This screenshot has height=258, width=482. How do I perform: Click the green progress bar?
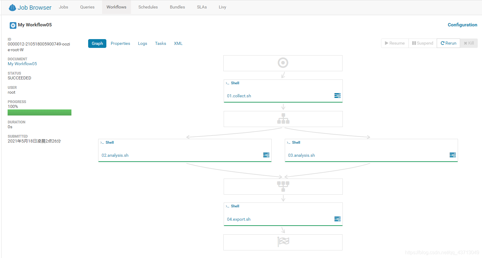pyautogui.click(x=40, y=112)
